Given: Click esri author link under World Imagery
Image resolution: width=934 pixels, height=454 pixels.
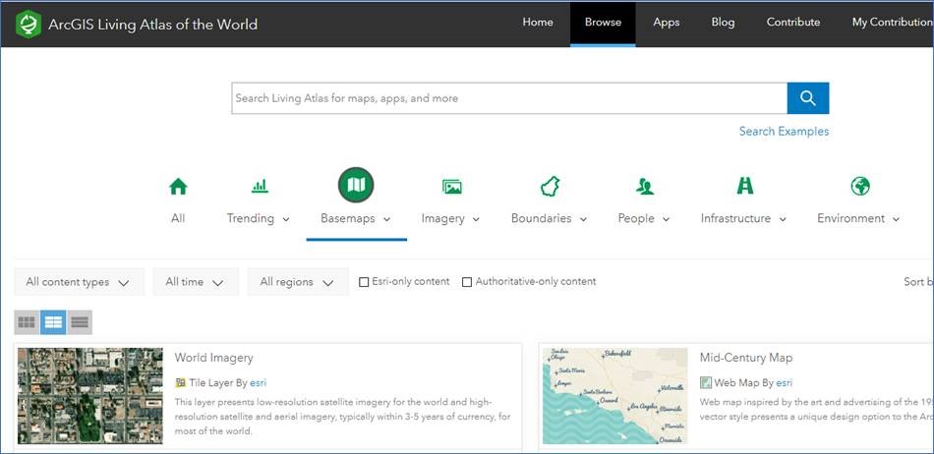Looking at the screenshot, I should click(x=258, y=382).
